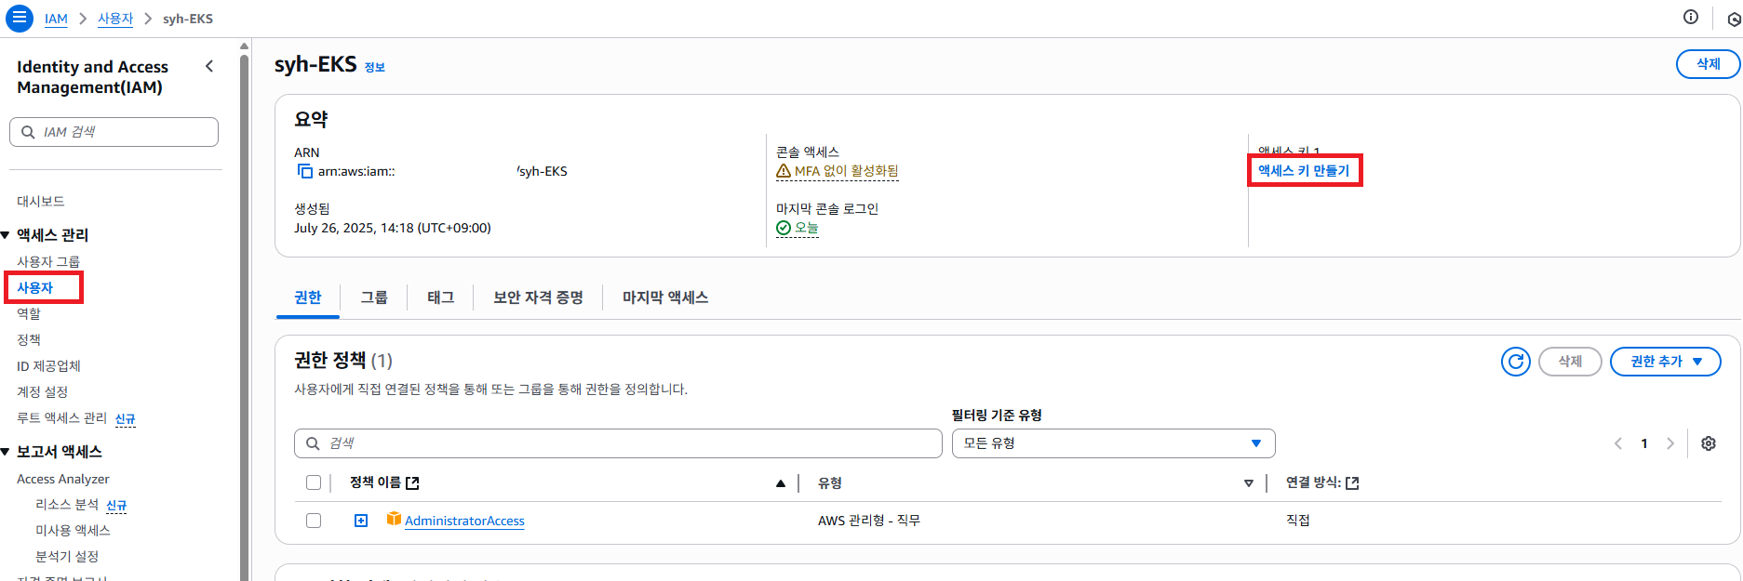Select all policies with the header checkbox
Screen dimensions: 1743x581
314,482
